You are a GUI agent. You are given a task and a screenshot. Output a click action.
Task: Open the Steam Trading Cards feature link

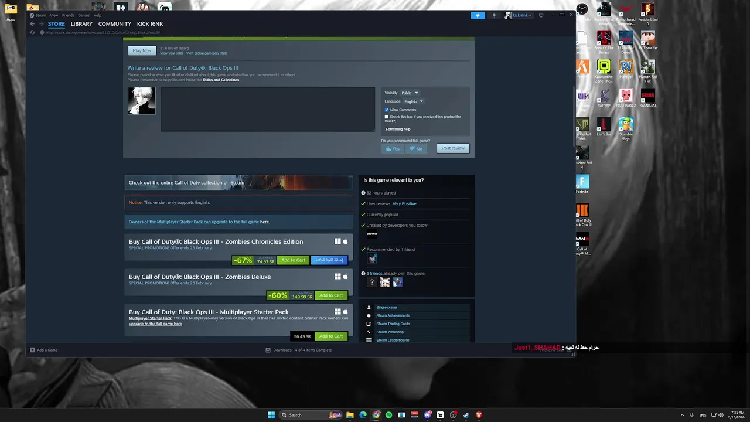pos(393,324)
